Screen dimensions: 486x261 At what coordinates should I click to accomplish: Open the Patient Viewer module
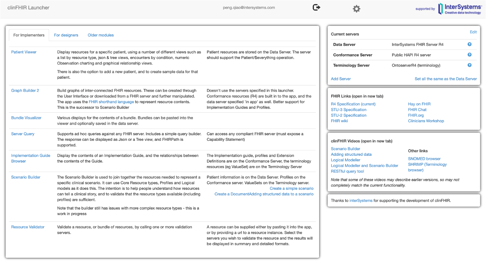click(x=24, y=52)
